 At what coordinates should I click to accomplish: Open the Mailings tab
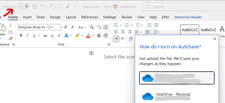point(110,17)
